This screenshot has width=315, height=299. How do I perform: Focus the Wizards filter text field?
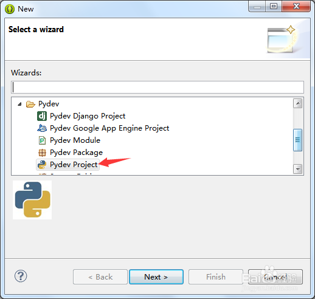point(157,88)
